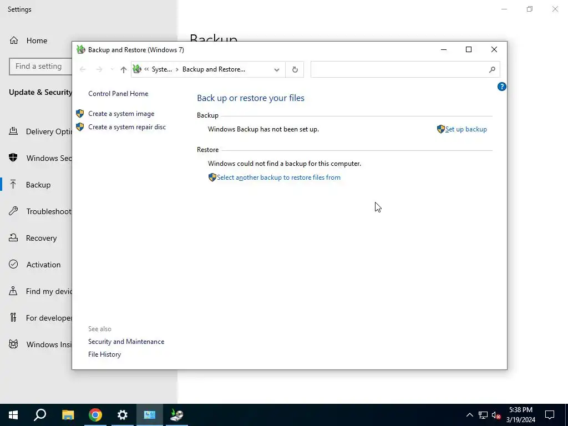Click shield icon beside Create a system image

80,114
